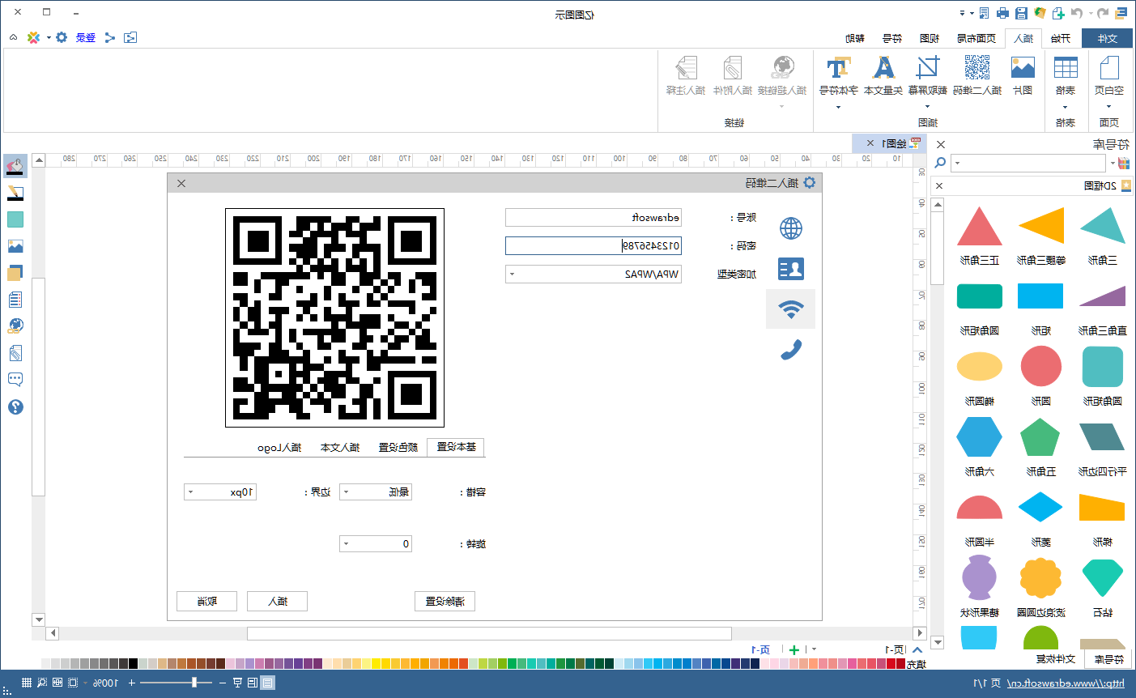This screenshot has height=698, width=1136.
Task: Click the Blank Page ribbon icon
Action: pos(1109,74)
